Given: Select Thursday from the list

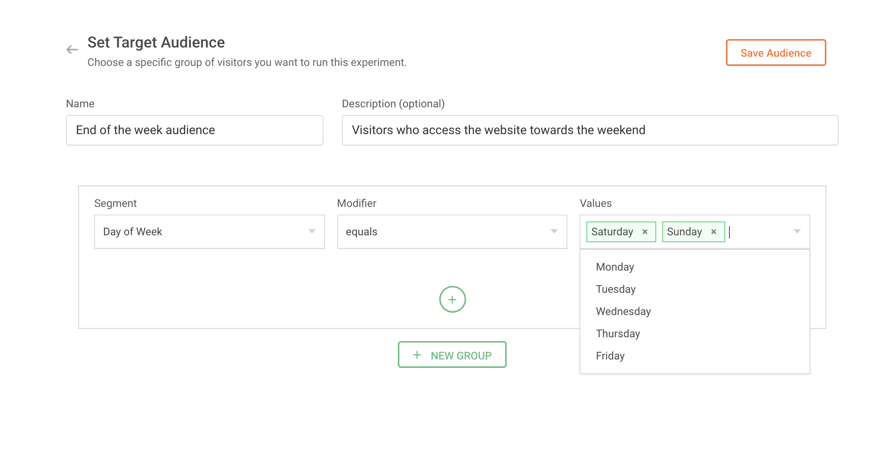Looking at the screenshot, I should (x=618, y=334).
